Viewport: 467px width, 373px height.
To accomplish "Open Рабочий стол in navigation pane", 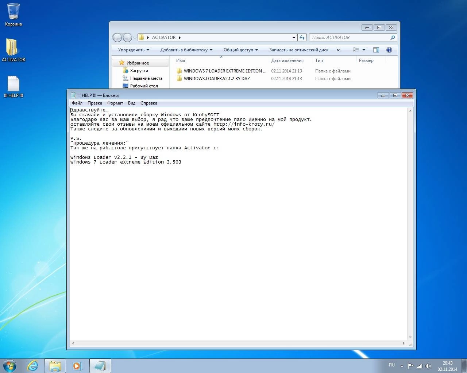I will click(144, 86).
